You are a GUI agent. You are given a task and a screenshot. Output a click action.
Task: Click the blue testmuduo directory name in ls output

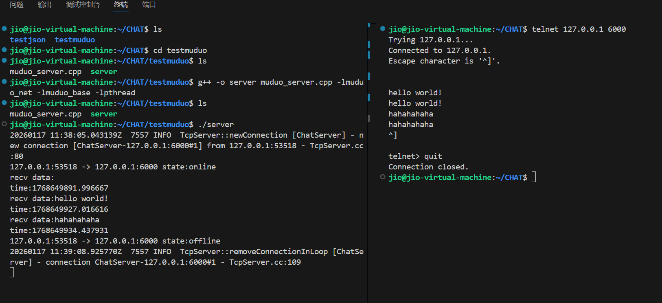(75, 40)
